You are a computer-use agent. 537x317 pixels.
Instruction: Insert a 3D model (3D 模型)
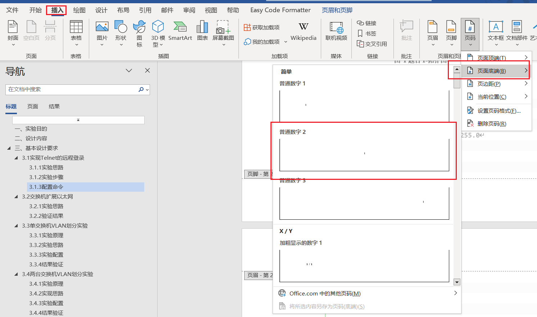click(158, 33)
